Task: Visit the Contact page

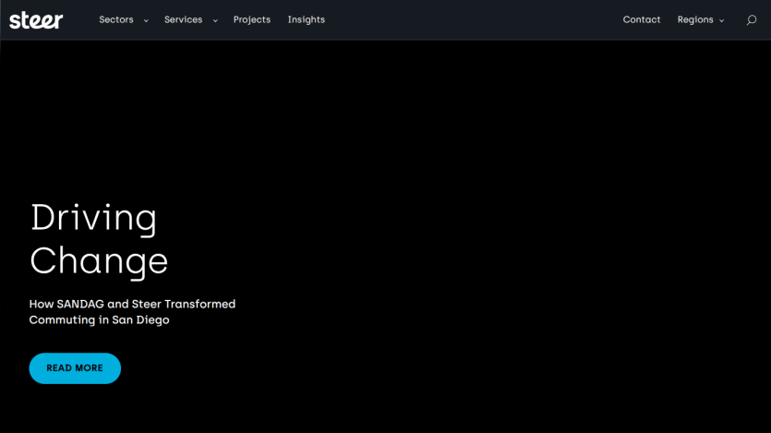Action: point(642,19)
